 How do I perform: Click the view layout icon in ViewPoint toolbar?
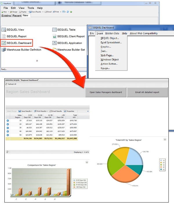pyautogui.click(x=64, y=12)
